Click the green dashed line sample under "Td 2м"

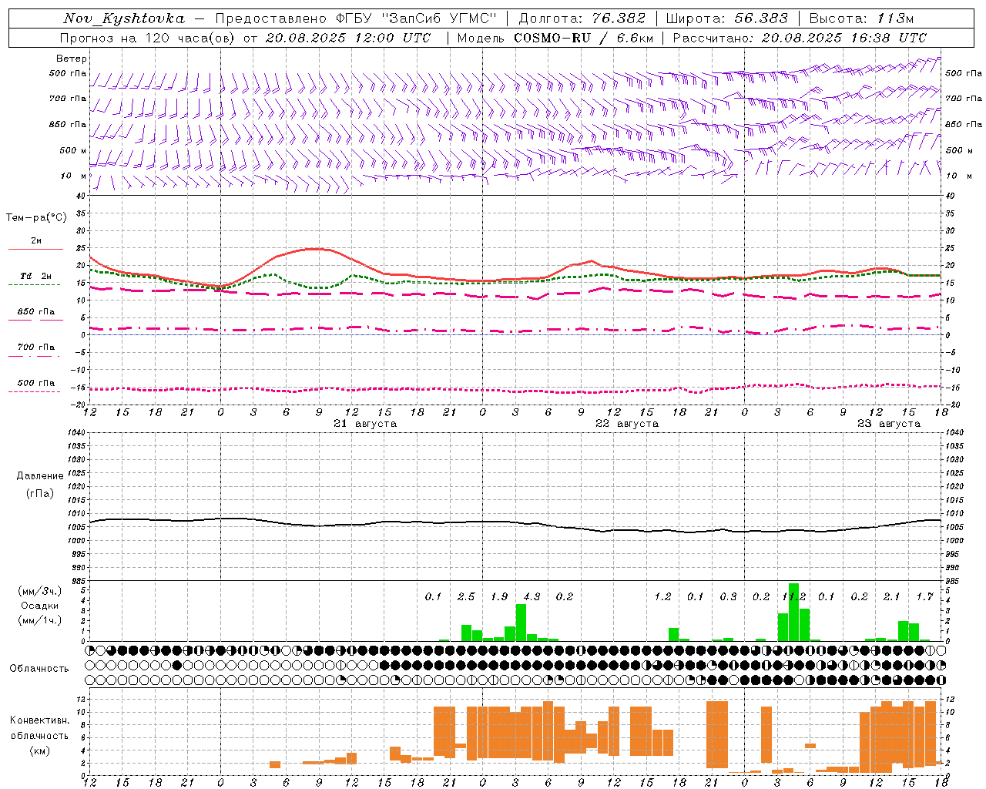[x=35, y=284]
